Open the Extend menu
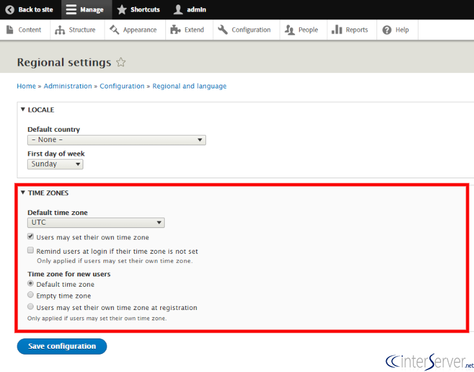Screen dimensions: 474x372 click(189, 30)
